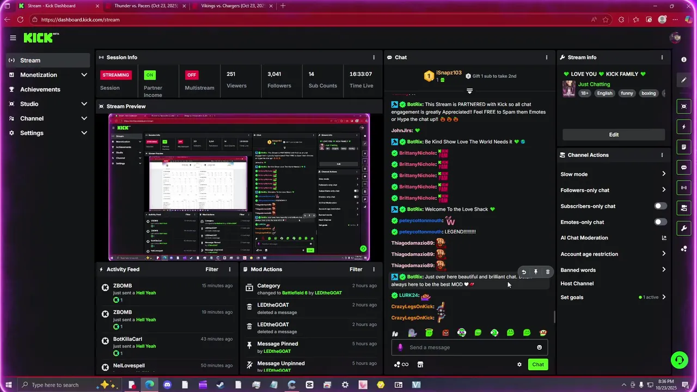This screenshot has height=392, width=697.
Task: Click the angry red emote quick button
Action: 445,333
